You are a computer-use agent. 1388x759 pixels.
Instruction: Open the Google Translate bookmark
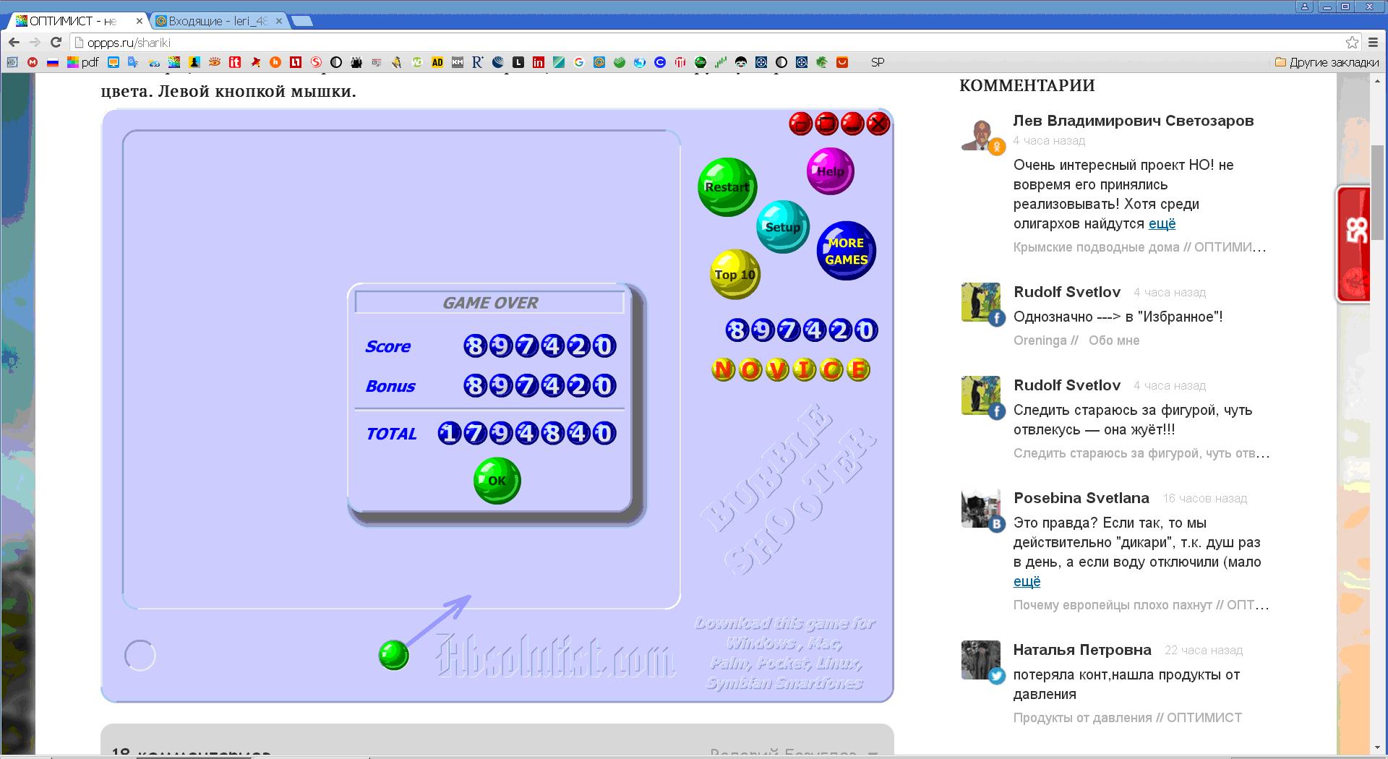pyautogui.click(x=133, y=62)
